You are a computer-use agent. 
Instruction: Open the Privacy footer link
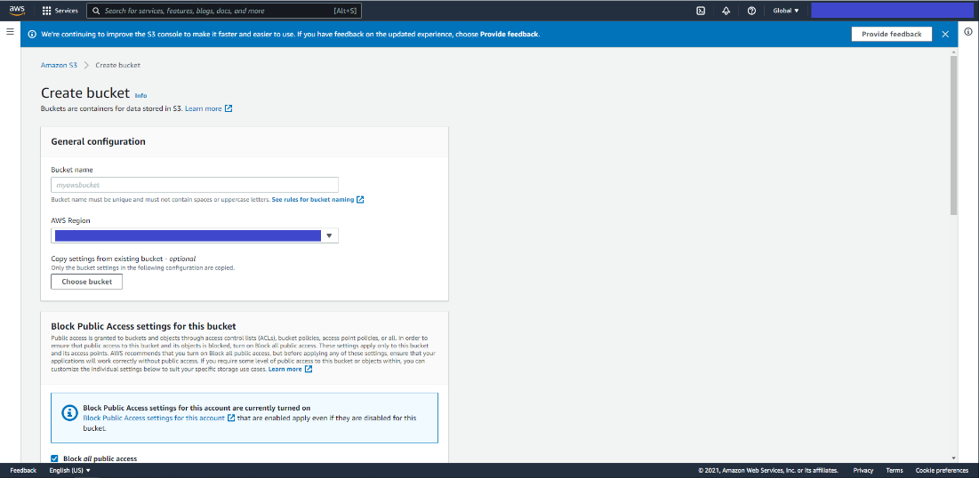(x=863, y=471)
